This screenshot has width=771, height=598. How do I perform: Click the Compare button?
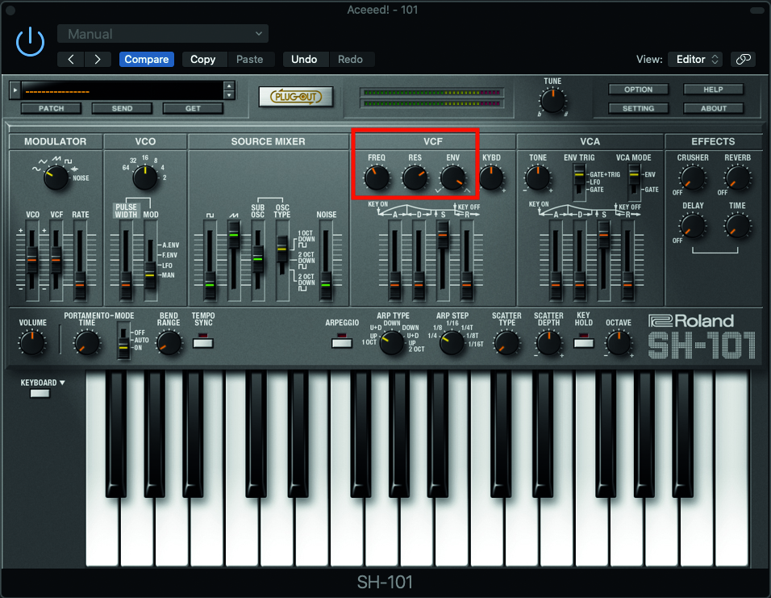pos(147,60)
